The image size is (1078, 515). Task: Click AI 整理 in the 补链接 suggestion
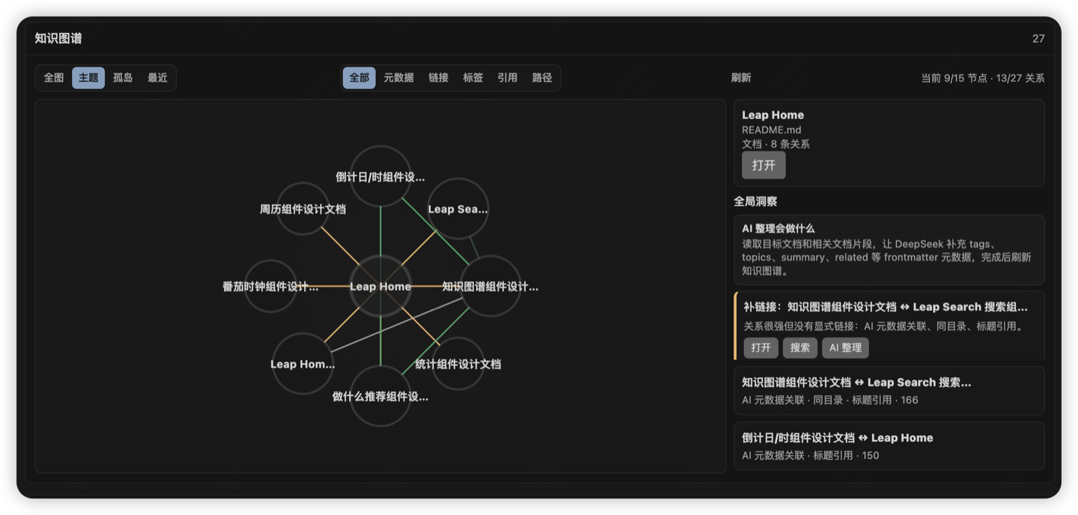point(845,347)
